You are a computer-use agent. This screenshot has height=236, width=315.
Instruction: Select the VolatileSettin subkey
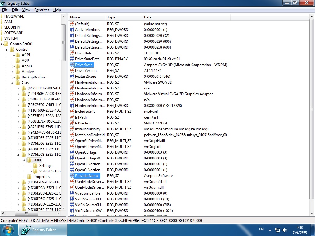click(50, 171)
